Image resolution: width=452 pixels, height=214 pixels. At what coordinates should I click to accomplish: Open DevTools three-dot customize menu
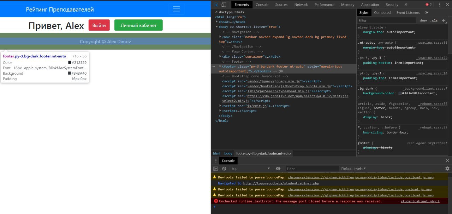439,5
